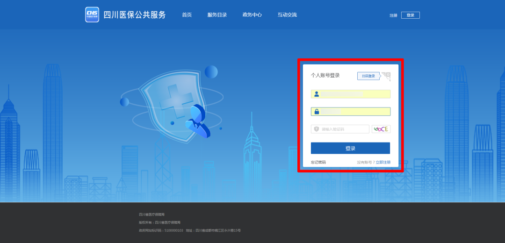Open 互动交流 navigation item
Viewport: 505px width, 243px height.
click(287, 15)
